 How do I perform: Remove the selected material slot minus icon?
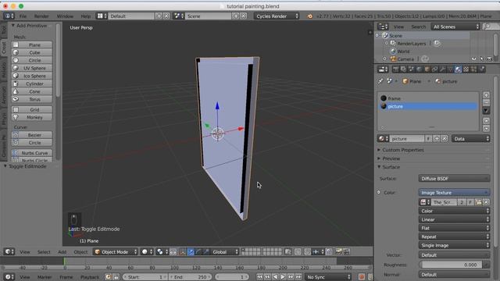click(x=486, y=102)
